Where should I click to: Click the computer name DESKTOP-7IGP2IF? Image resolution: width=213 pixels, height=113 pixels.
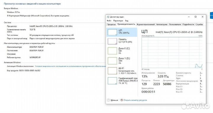pyautogui.click(x=37, y=47)
